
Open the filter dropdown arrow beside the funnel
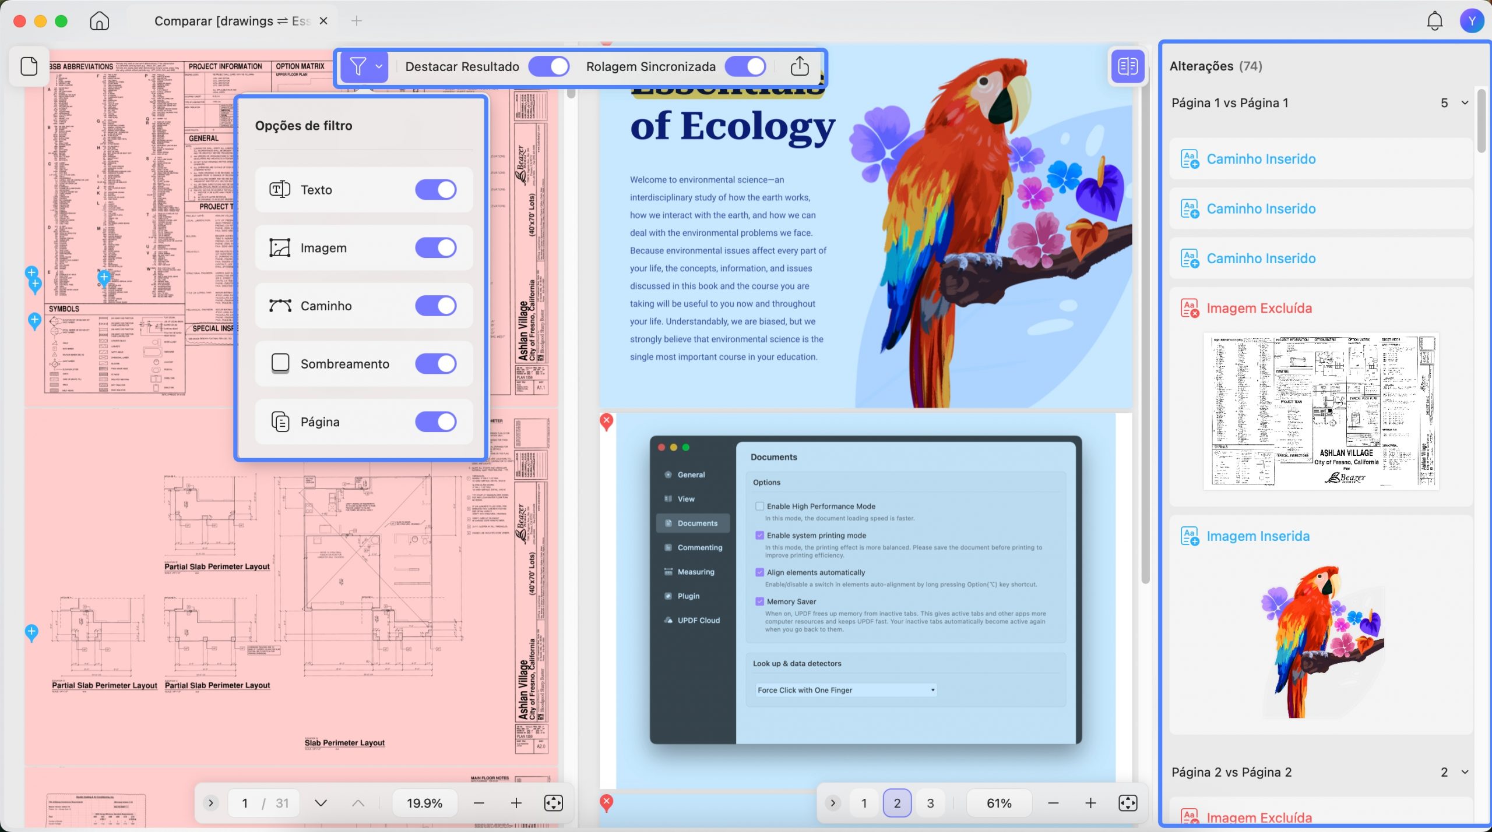[x=379, y=66]
